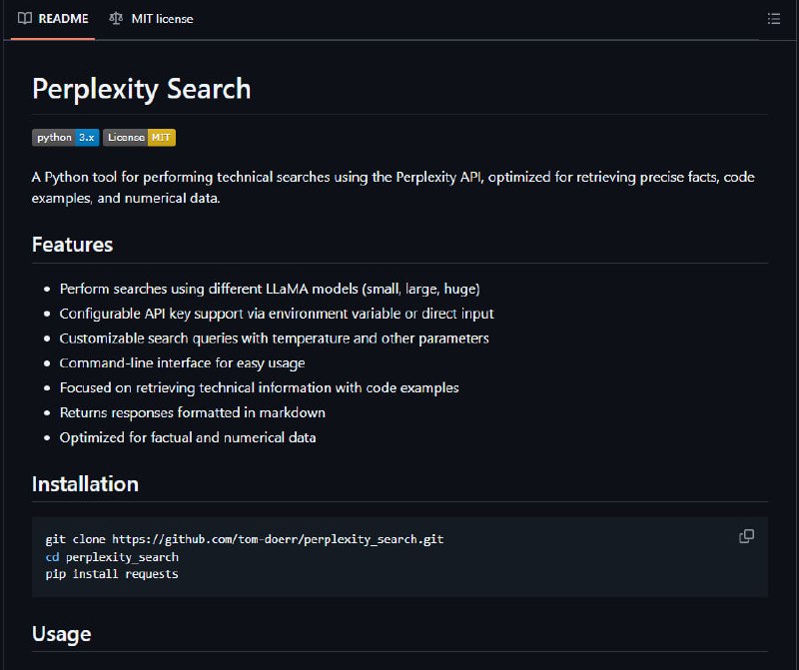
Task: Click the 'Configurable API key support' bullet
Action: [277, 314]
